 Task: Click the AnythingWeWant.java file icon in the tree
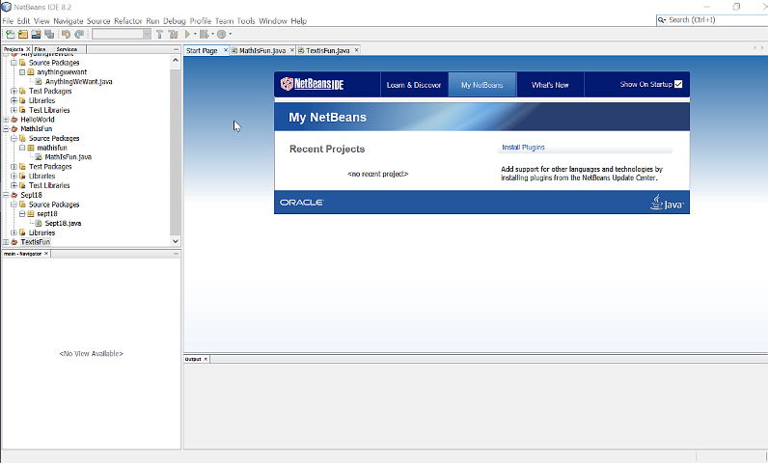pyautogui.click(x=39, y=82)
